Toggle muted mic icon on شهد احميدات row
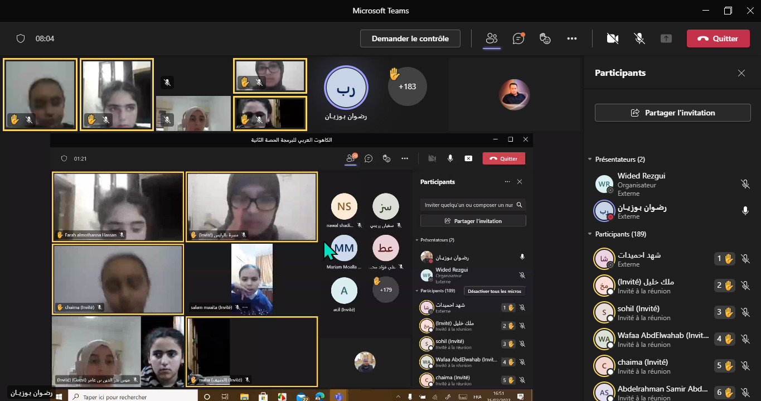This screenshot has height=401, width=761. [x=745, y=259]
